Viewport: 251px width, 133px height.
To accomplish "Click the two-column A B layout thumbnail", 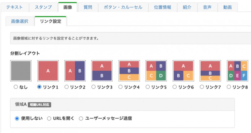I will [75, 71].
